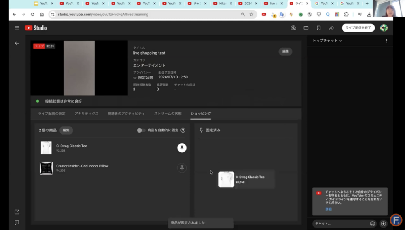
Task: Open the 詳細 link in chat welcome
Action: point(328,209)
